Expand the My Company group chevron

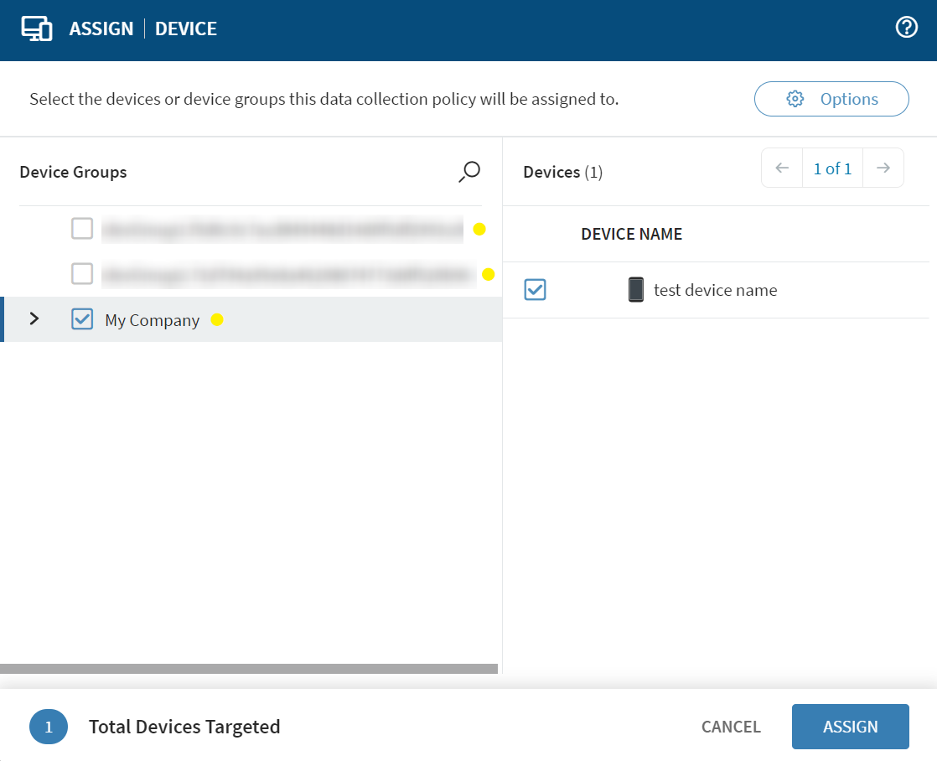click(34, 319)
